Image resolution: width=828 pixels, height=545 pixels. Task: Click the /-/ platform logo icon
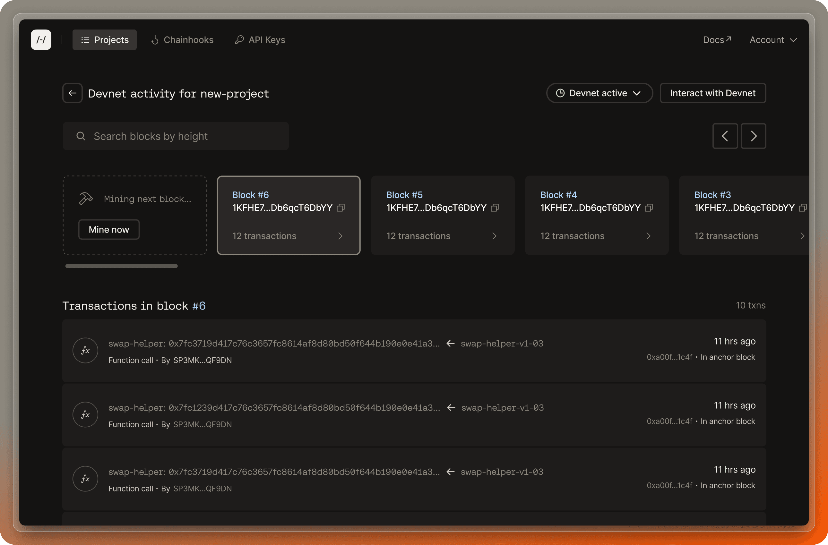click(x=41, y=40)
